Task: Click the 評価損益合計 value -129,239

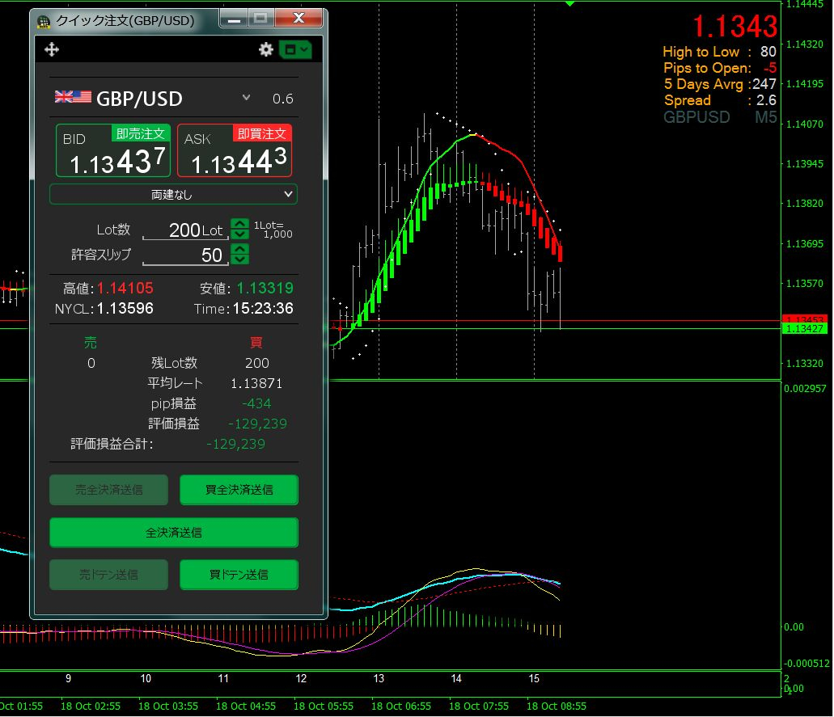Action: 235,444
